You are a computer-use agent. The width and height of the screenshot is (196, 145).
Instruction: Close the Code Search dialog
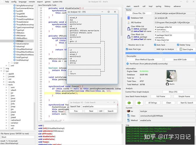(114, 102)
